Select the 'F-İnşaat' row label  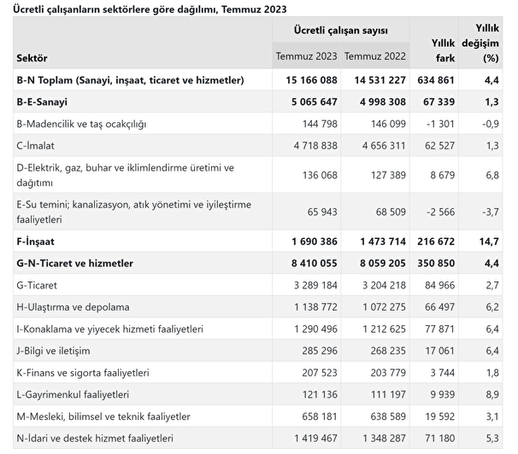coord(35,242)
